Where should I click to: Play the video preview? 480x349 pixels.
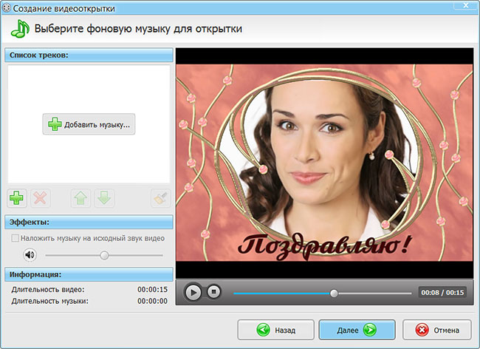point(193,292)
